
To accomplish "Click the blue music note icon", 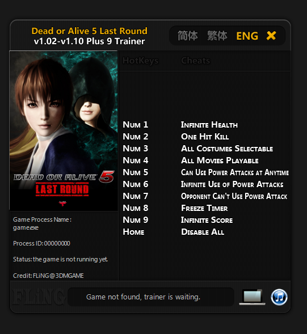I will [x=279, y=297].
